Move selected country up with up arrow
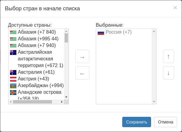 168,56
